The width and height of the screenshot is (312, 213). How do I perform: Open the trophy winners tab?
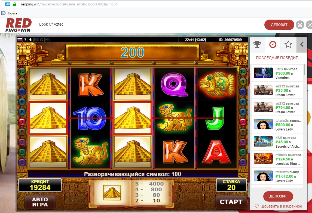click(257, 44)
